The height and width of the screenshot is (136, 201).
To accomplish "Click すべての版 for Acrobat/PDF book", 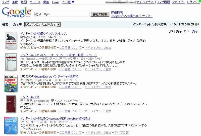I will [x=121, y=132].
